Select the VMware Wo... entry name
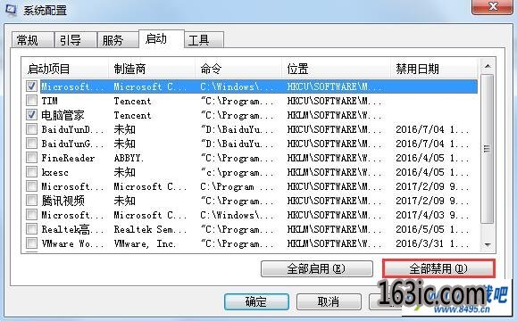Viewport: 517px width, 321px height. (x=72, y=243)
